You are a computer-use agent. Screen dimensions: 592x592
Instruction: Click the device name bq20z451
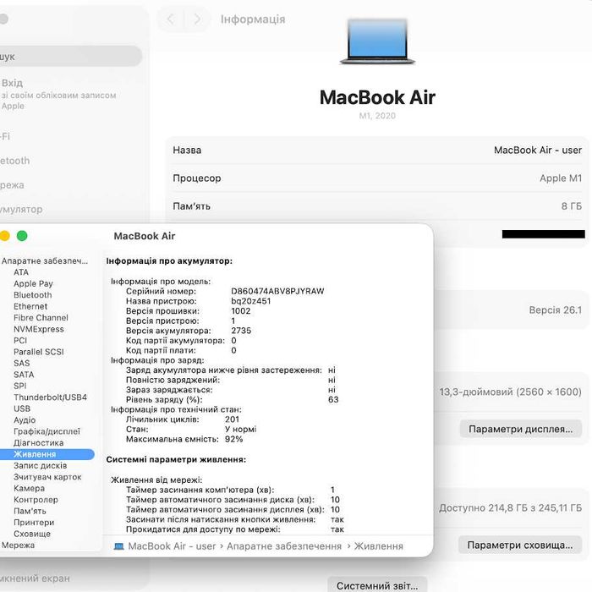click(250, 301)
